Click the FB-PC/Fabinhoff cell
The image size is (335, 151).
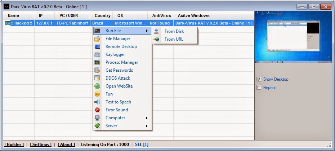(x=72, y=23)
